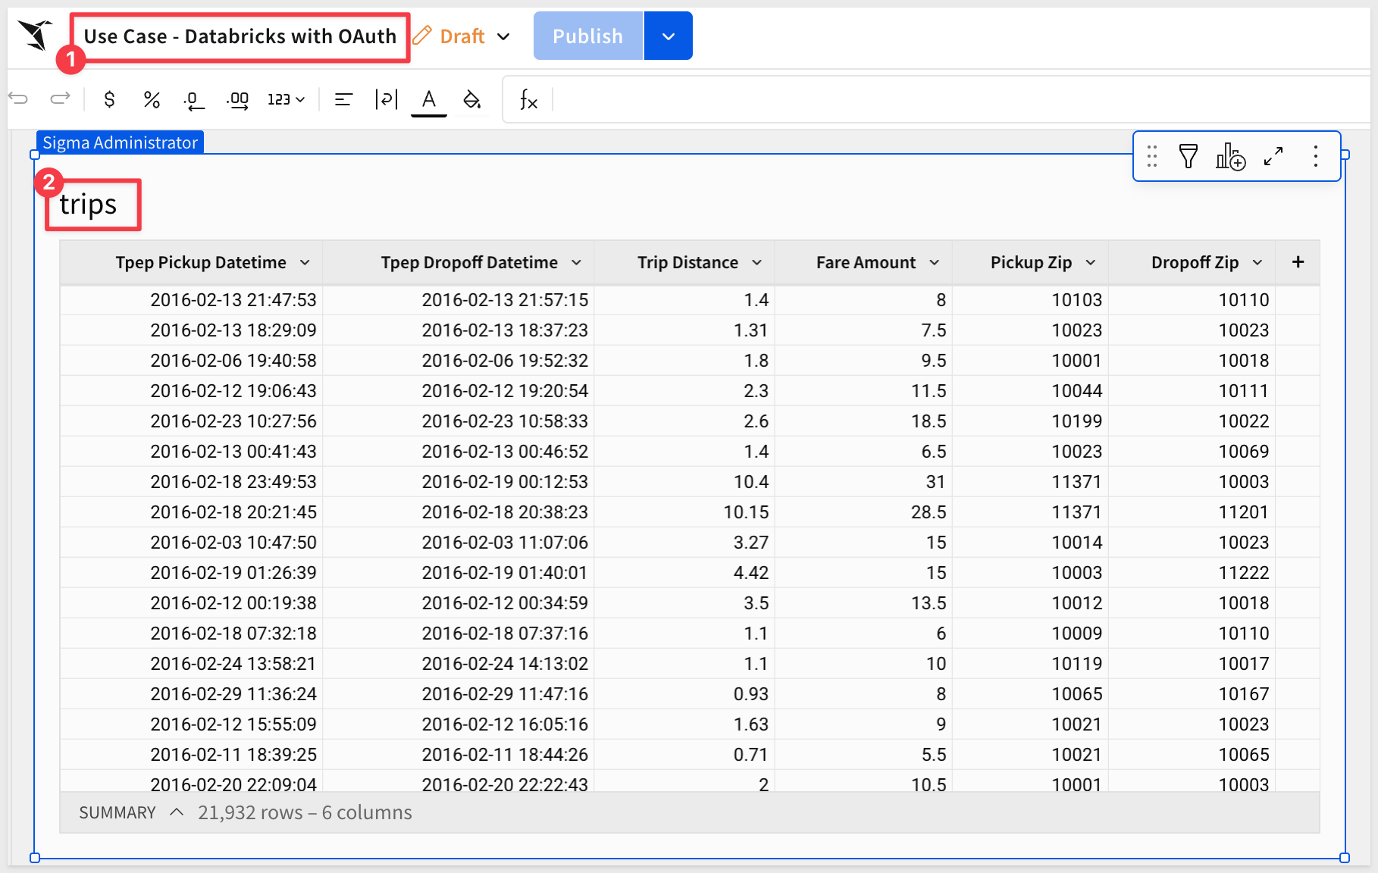This screenshot has height=873, width=1378.
Task: Open Trip Distance column menu arrow
Action: 756,262
